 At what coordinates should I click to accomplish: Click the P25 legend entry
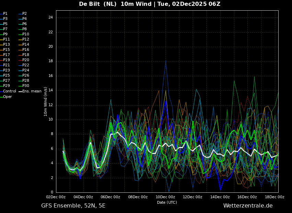coord(6,76)
